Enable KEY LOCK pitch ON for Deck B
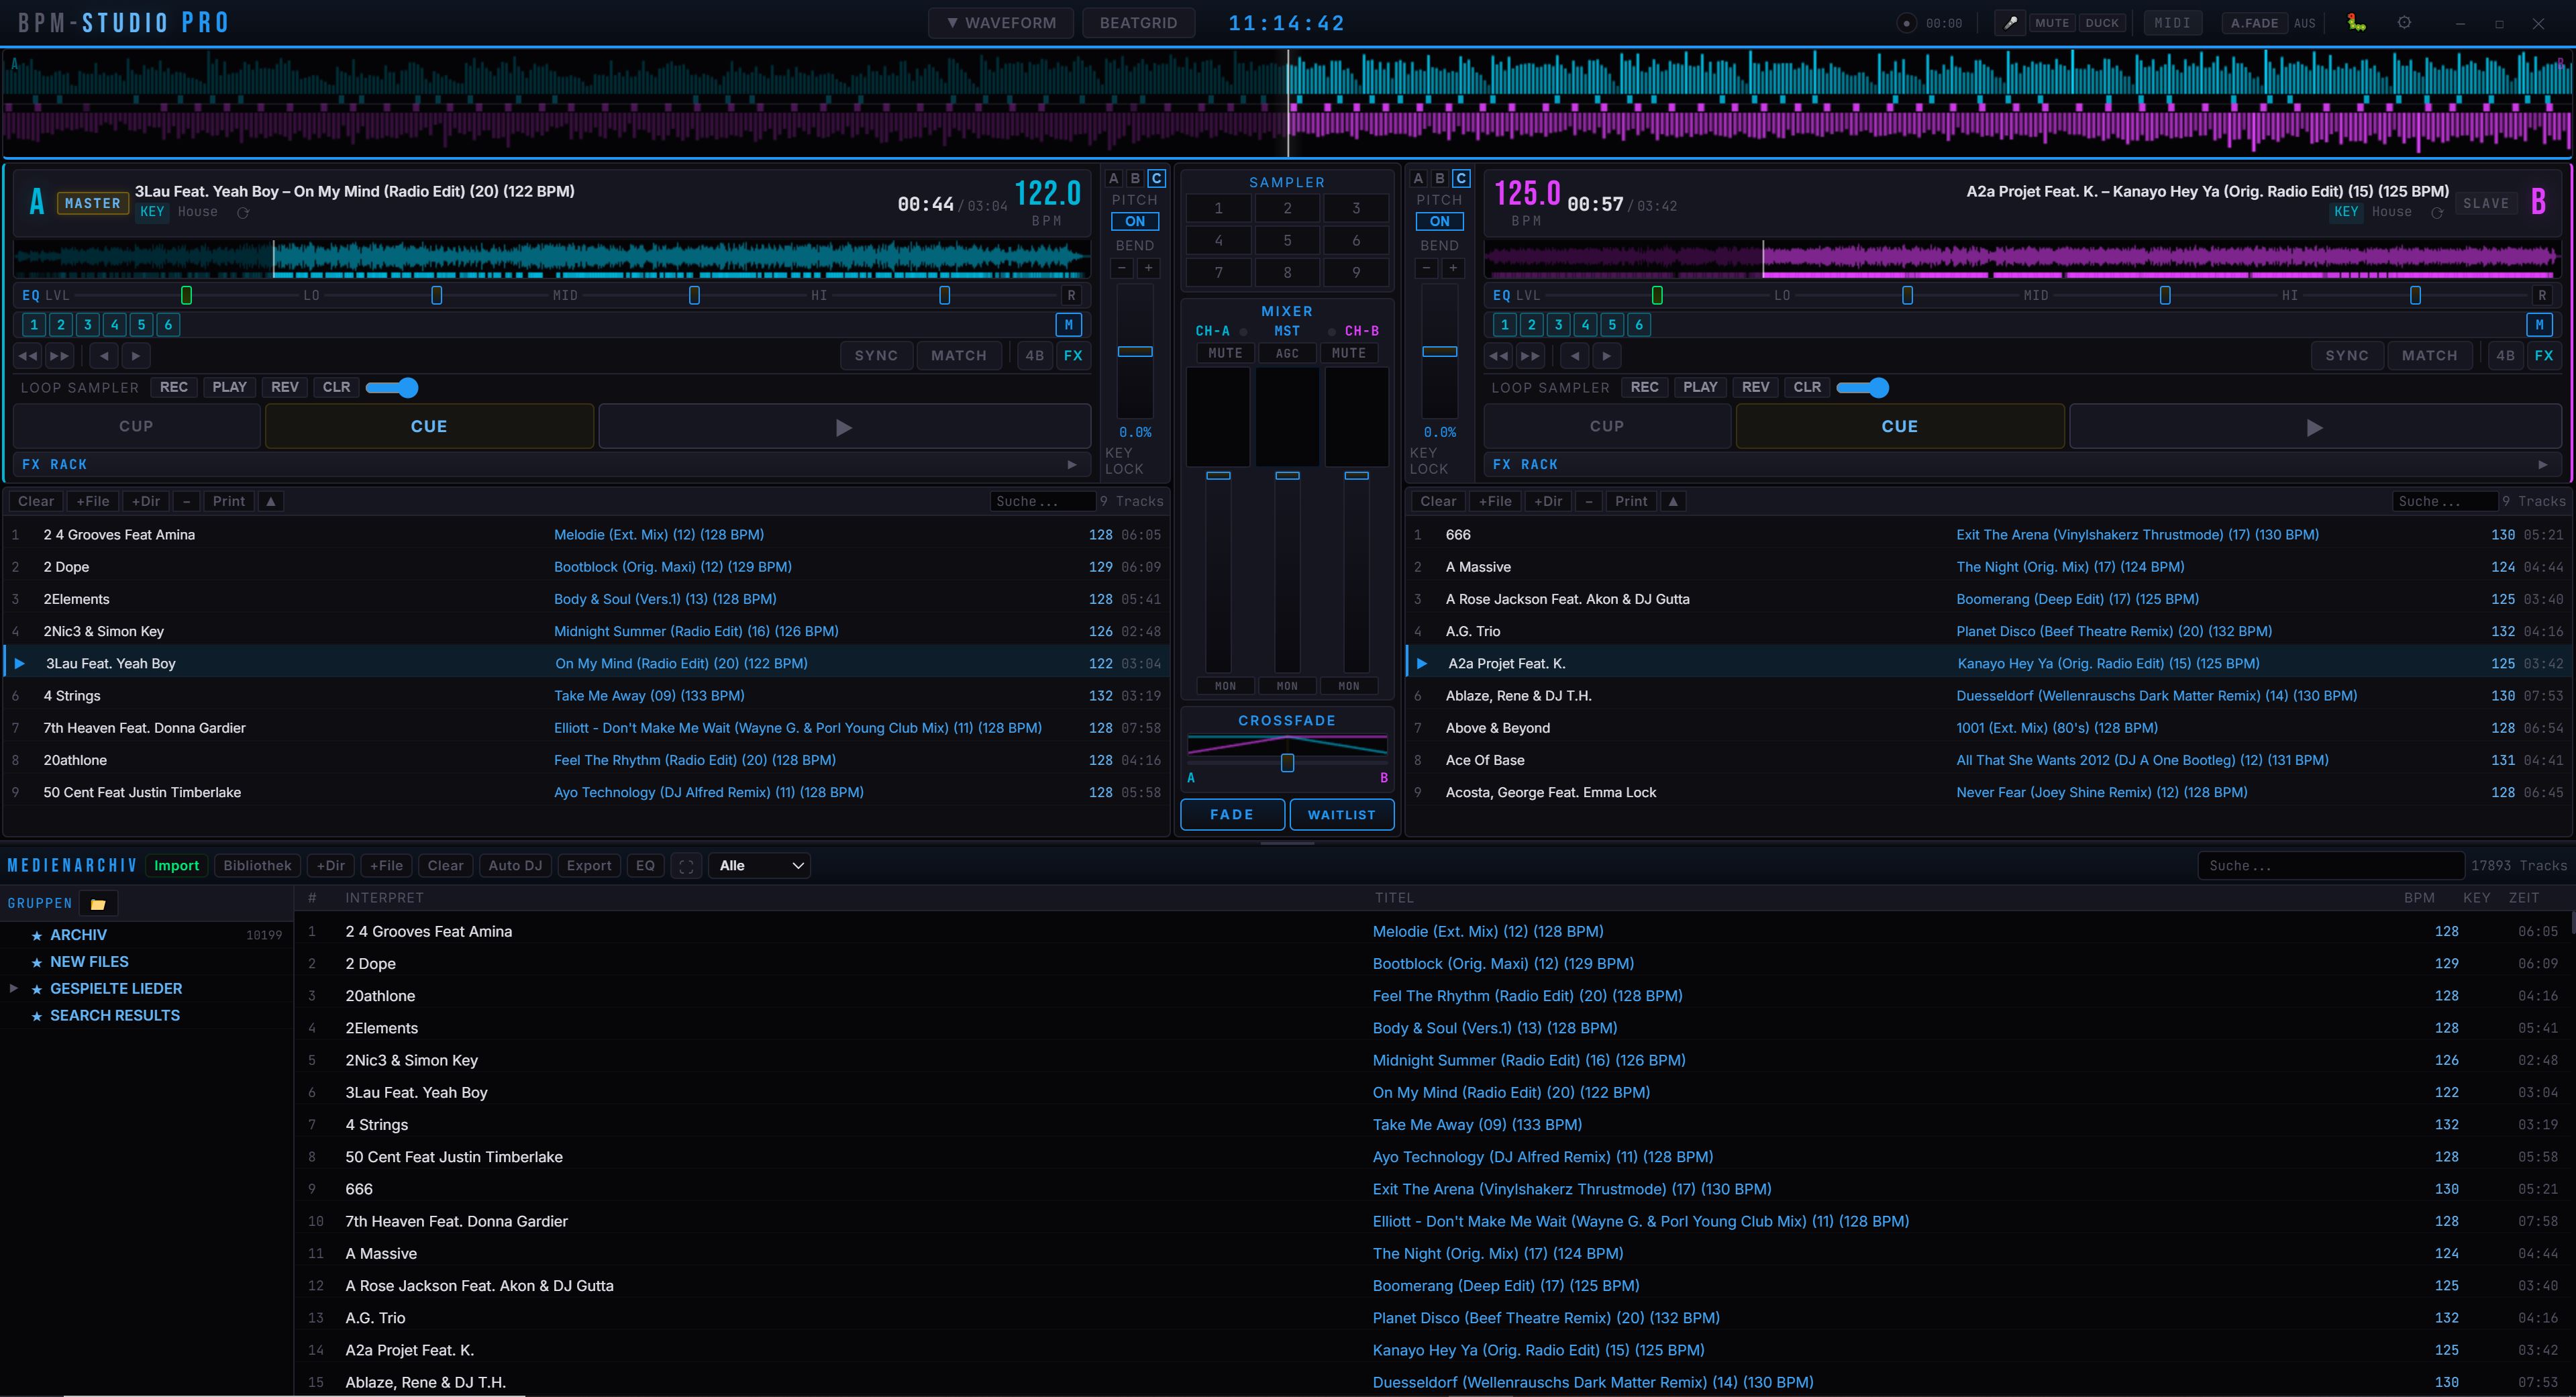This screenshot has height=1397, width=2576. coord(1440,221)
